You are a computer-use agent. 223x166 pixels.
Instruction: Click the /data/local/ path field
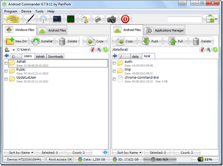coord(155,50)
